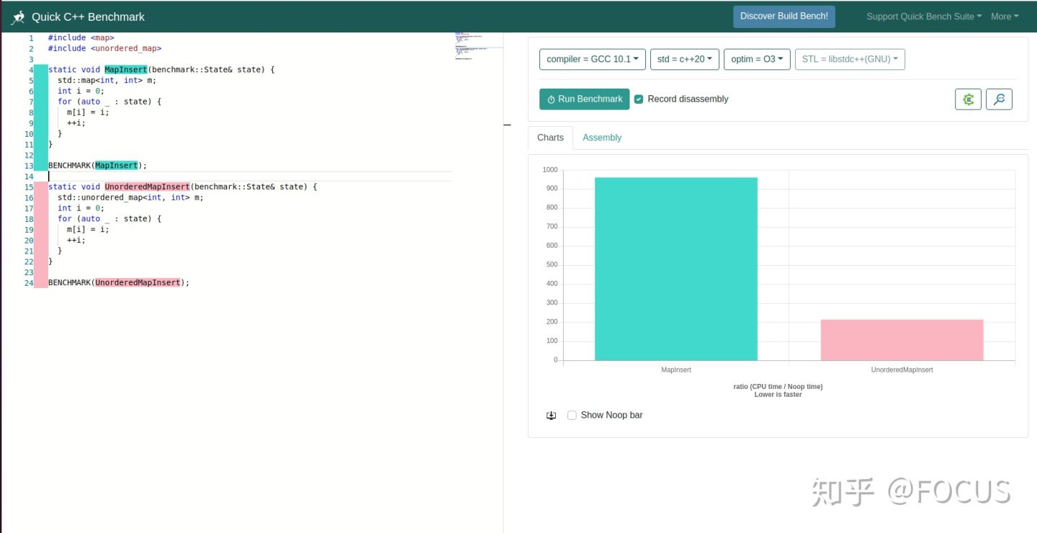
Task: Click the '#include <unordered_map>' code line
Action: [x=104, y=49]
